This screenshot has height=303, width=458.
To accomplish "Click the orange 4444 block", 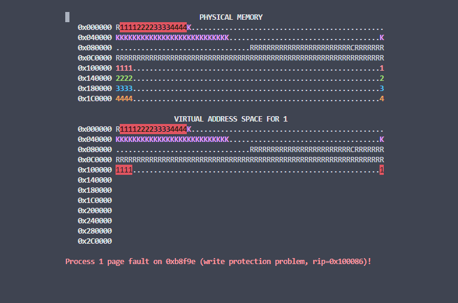I will click(x=124, y=99).
